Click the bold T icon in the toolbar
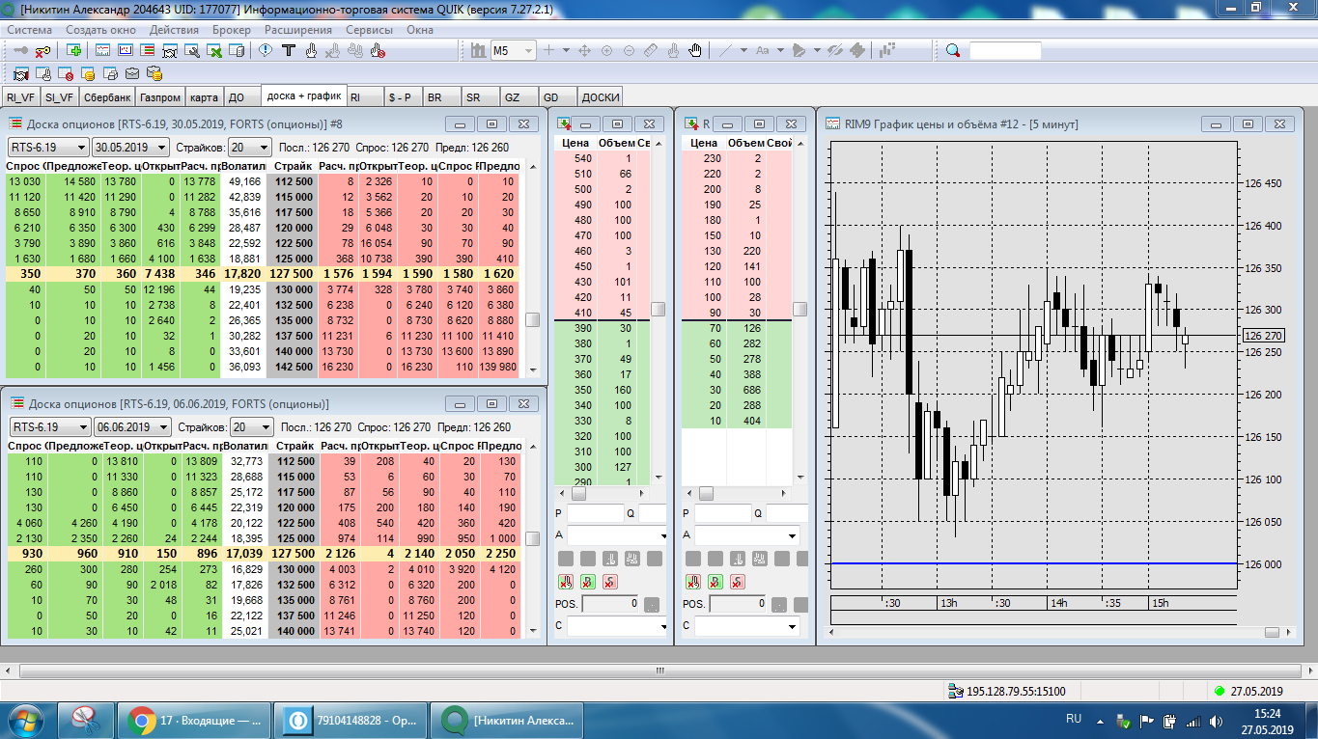1318x739 pixels. coord(288,50)
